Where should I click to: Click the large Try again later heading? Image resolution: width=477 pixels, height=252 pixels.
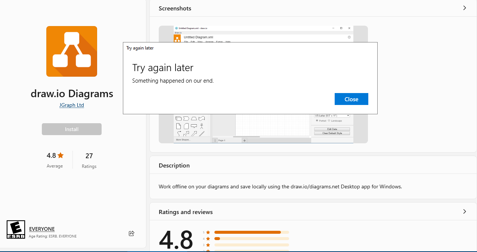pyautogui.click(x=163, y=68)
